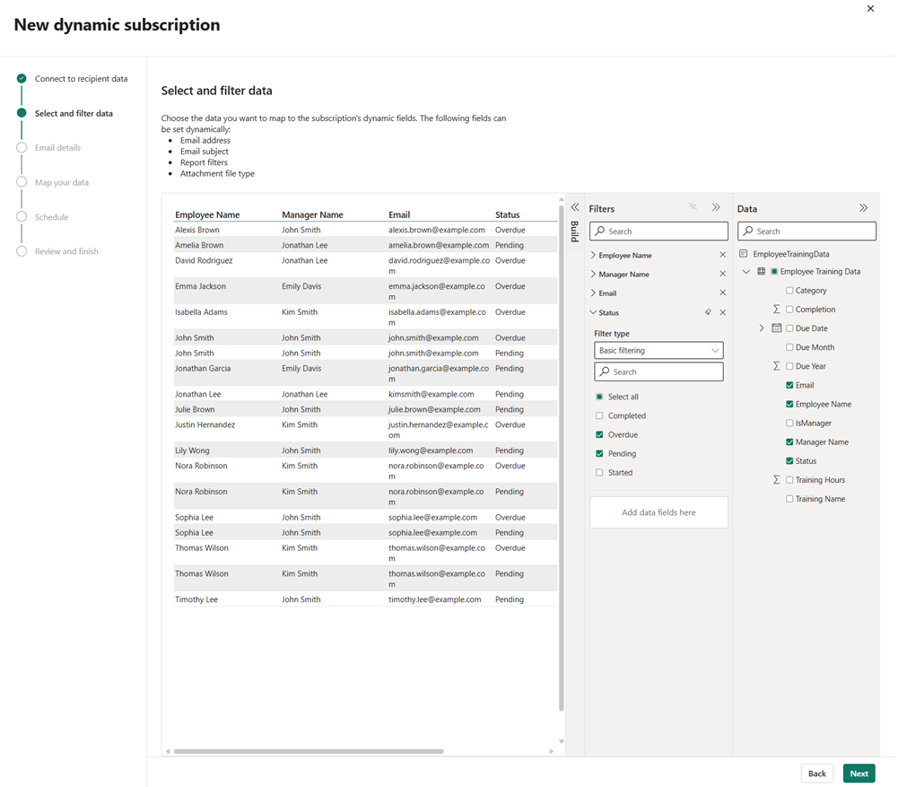Check the IsManager field checkbox
898x787 pixels.
click(789, 423)
